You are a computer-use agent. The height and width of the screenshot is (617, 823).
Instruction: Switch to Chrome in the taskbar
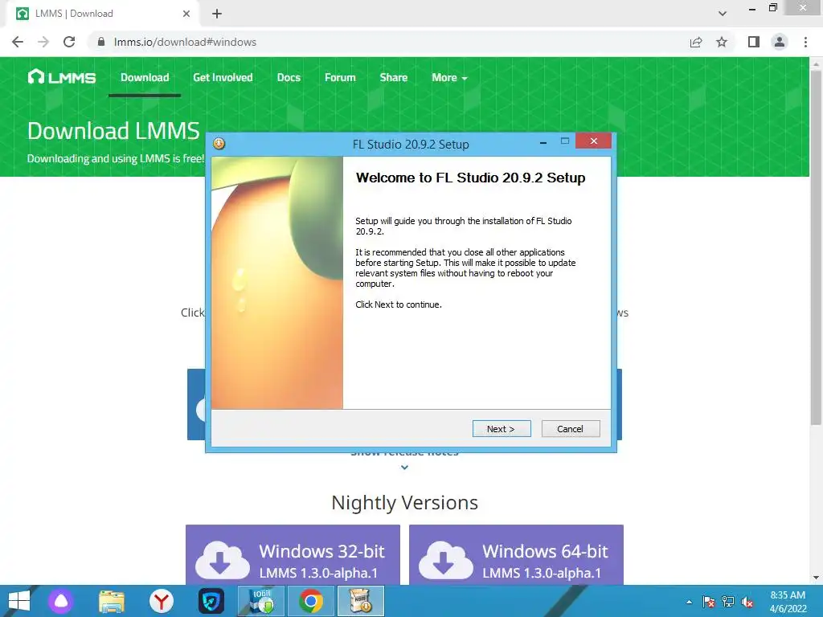point(311,601)
